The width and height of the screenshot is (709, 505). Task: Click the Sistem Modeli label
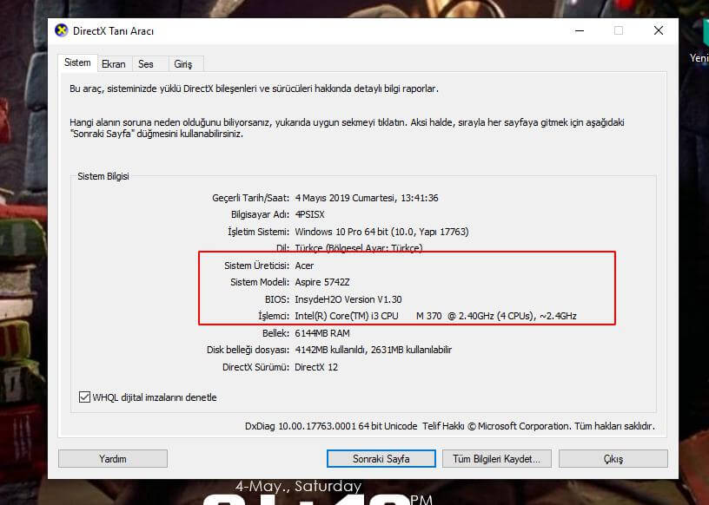[x=260, y=282]
